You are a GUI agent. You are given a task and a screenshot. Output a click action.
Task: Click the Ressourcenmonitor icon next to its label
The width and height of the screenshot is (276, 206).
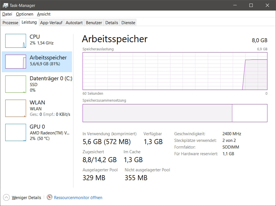[x=49, y=197]
